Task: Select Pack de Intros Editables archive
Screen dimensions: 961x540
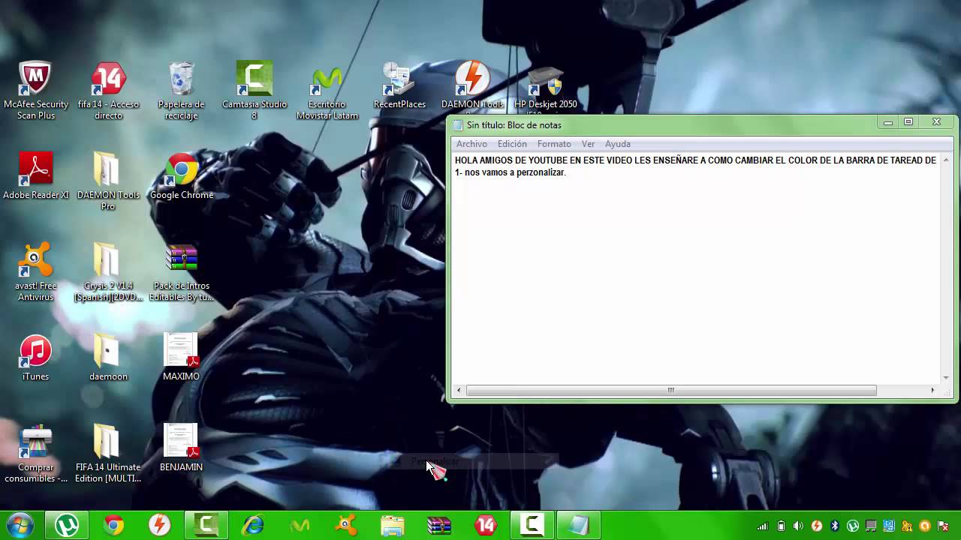Action: (x=182, y=272)
